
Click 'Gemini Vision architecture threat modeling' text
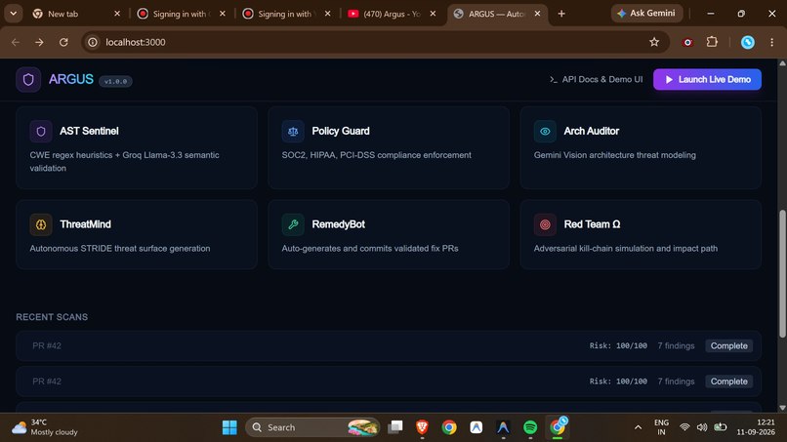coord(615,155)
